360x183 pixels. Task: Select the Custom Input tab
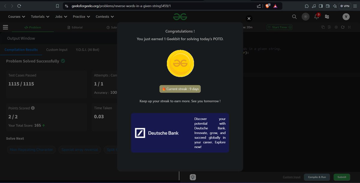tap(57, 50)
